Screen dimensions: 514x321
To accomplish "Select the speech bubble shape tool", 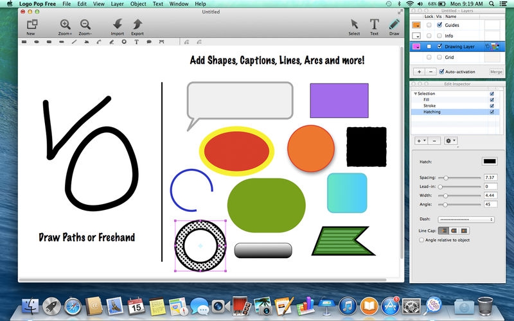I will (x=148, y=42).
